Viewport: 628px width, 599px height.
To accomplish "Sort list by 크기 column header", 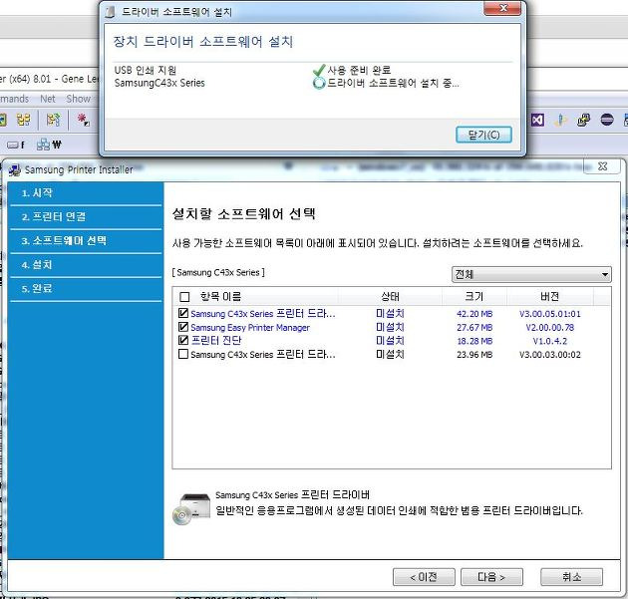I will coord(474,297).
